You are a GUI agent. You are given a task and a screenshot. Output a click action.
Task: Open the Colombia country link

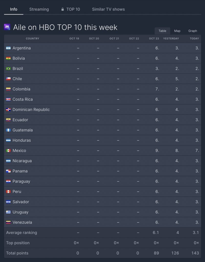[21, 89]
